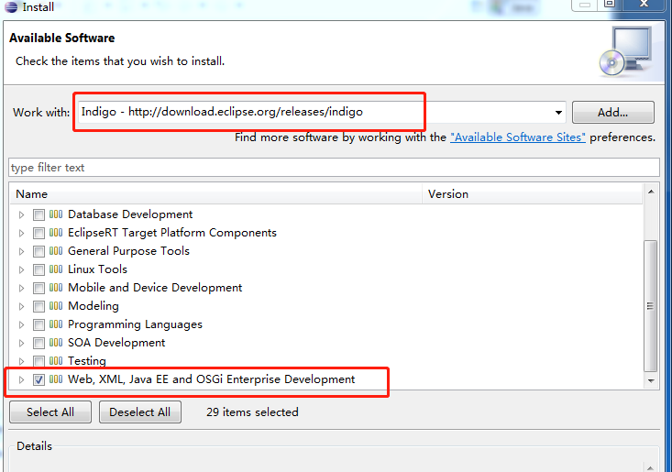
Task: Click the Mobile and Device Development icon
Action: point(56,288)
